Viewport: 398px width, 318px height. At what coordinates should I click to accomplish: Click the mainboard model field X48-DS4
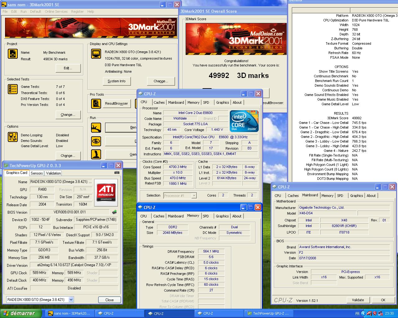327,213
